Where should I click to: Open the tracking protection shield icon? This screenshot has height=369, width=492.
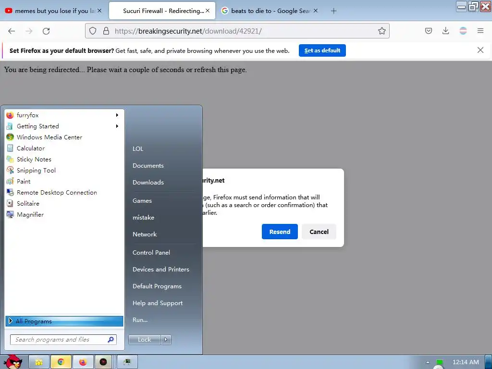tap(93, 31)
